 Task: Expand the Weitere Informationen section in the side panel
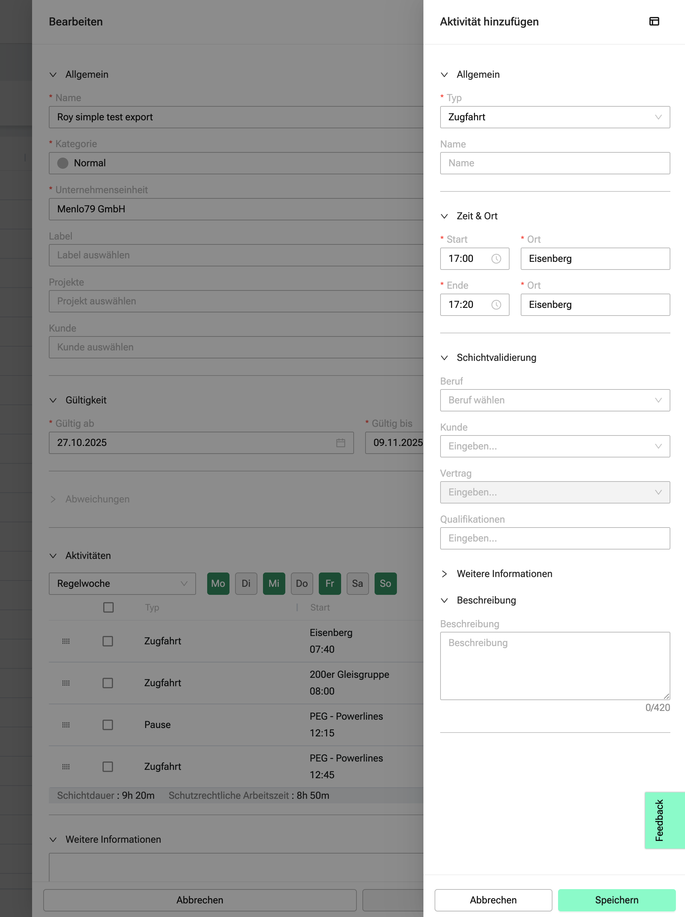(504, 574)
